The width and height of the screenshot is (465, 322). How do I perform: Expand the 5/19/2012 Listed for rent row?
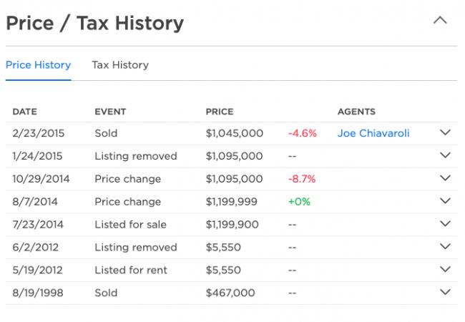446,270
